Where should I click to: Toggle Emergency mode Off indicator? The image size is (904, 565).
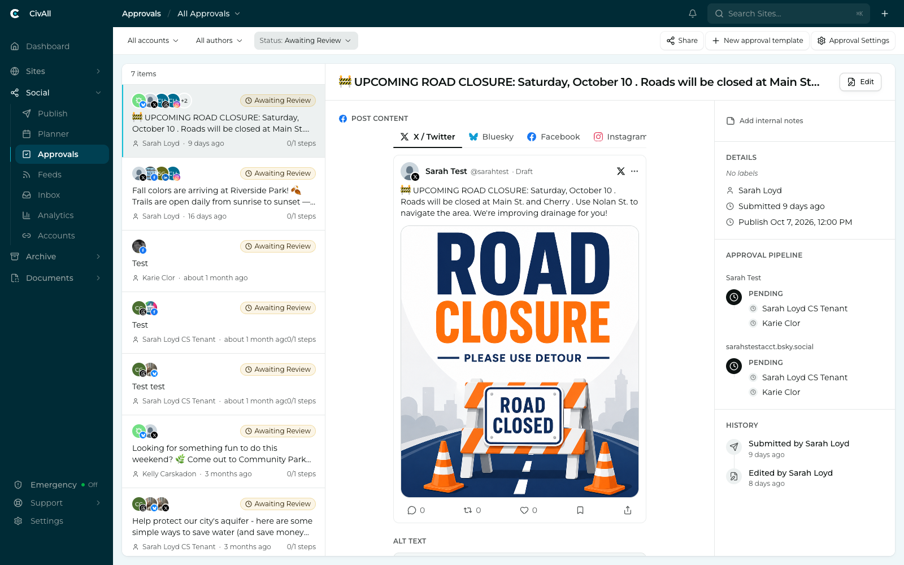(x=89, y=485)
